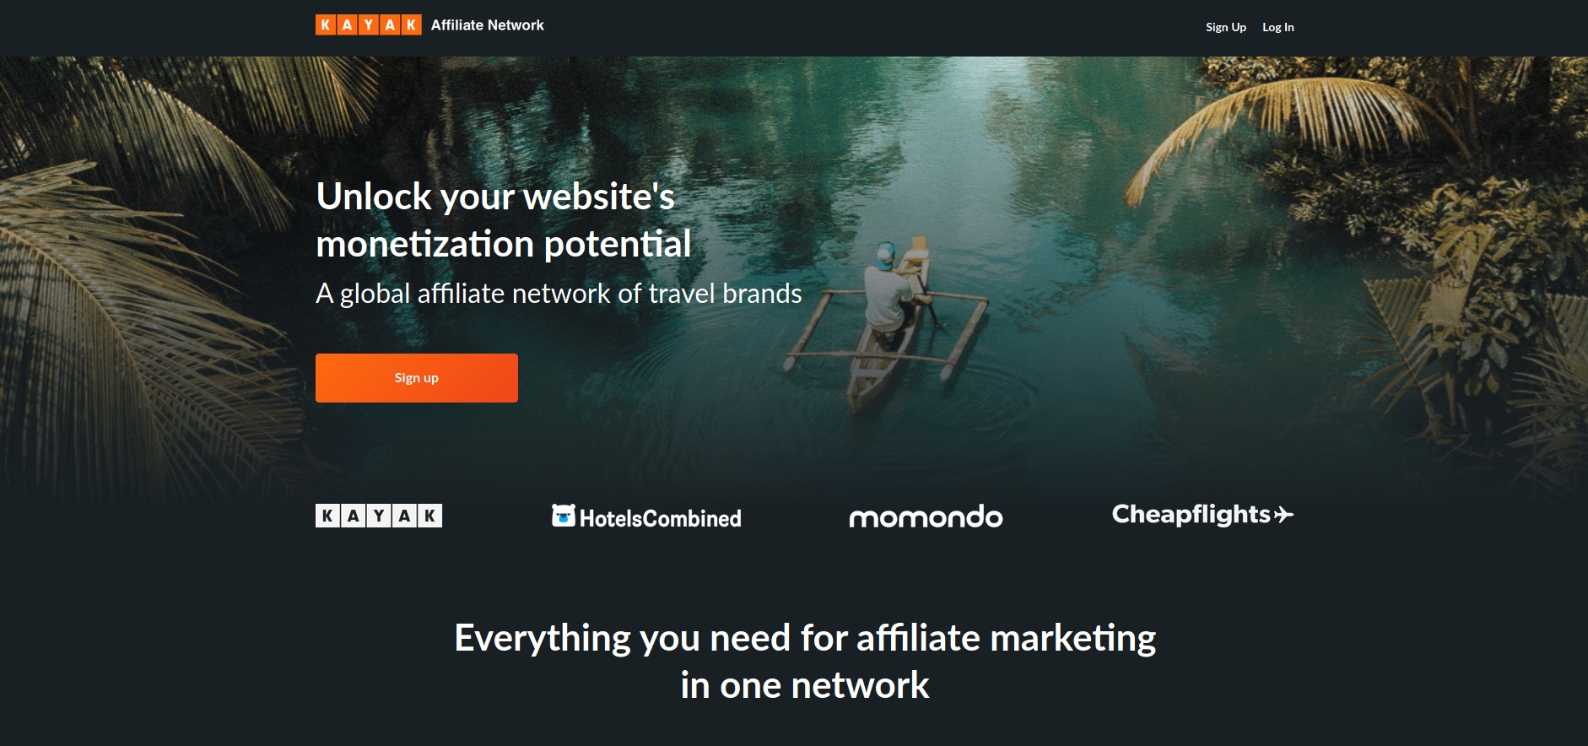The image size is (1588, 746).
Task: Open the Sign Up link in header
Action: [x=1225, y=27]
